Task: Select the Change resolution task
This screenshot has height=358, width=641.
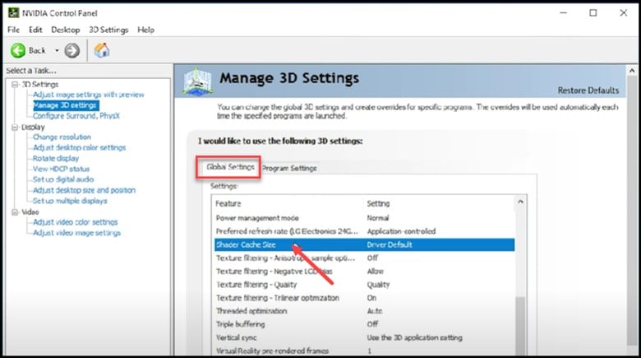Action: click(62, 137)
